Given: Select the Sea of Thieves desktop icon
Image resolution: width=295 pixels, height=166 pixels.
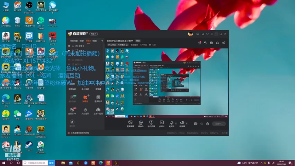Looking at the screenshot, I should coord(41,23).
